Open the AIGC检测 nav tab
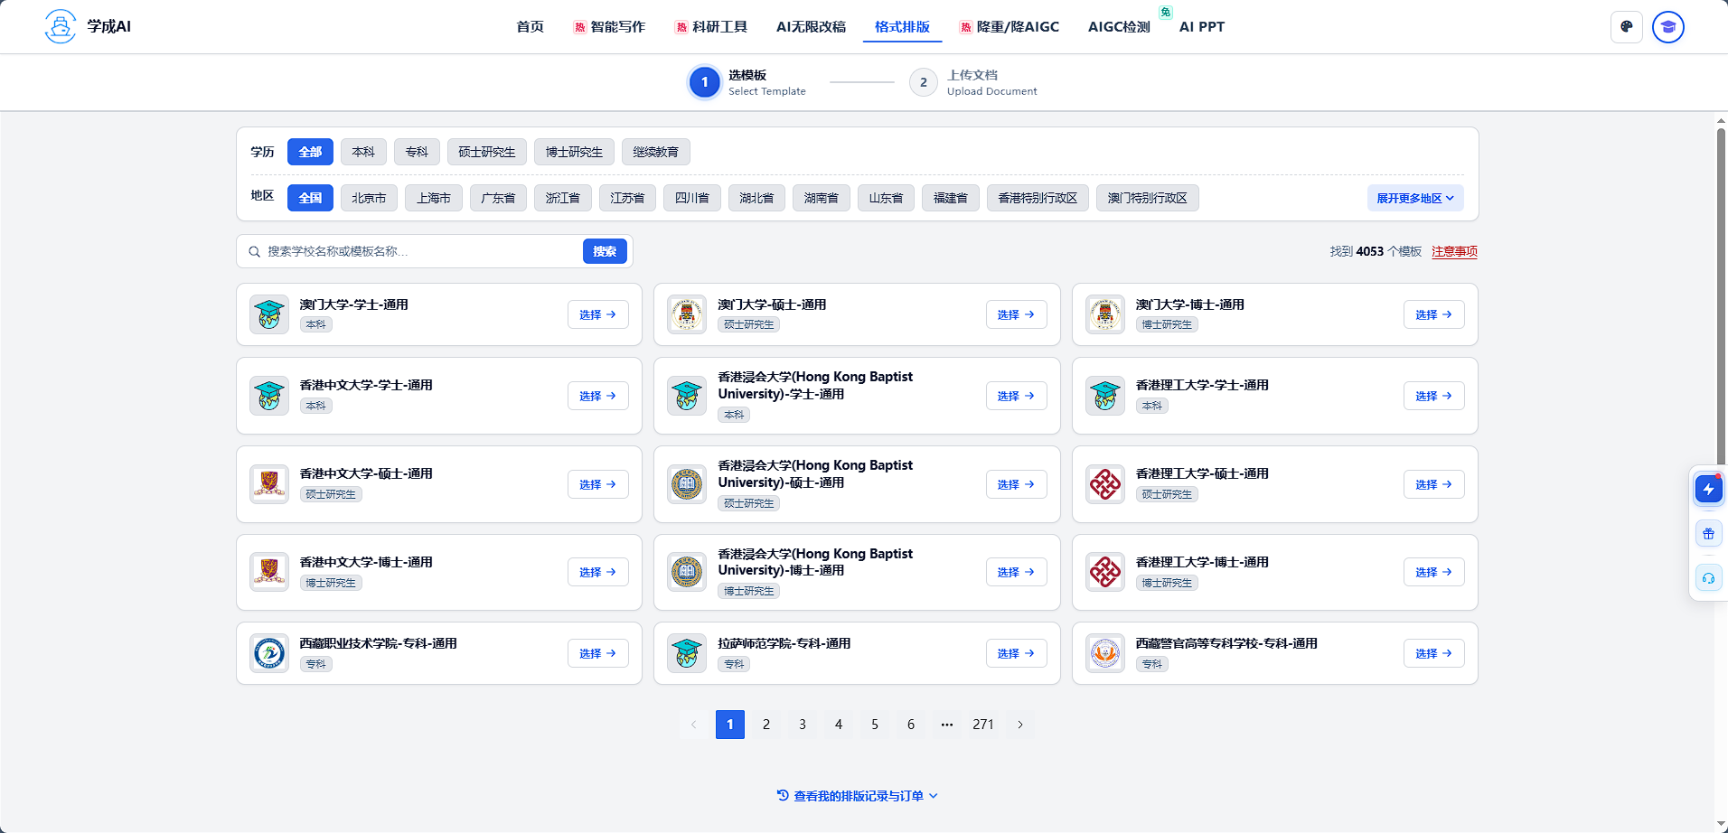 [x=1119, y=26]
